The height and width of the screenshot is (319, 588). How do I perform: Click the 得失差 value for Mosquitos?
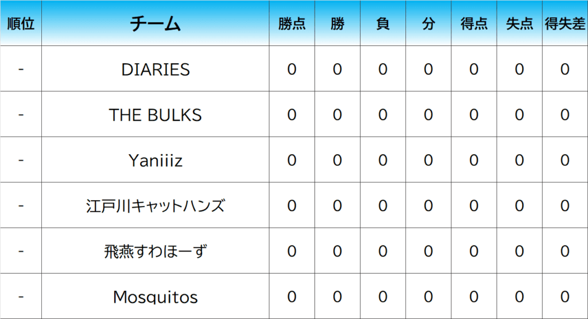pyautogui.click(x=565, y=297)
